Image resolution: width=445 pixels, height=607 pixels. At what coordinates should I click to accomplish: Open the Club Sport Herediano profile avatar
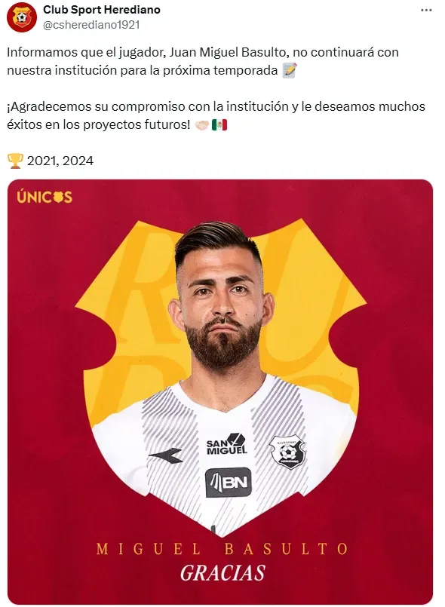(x=22, y=17)
